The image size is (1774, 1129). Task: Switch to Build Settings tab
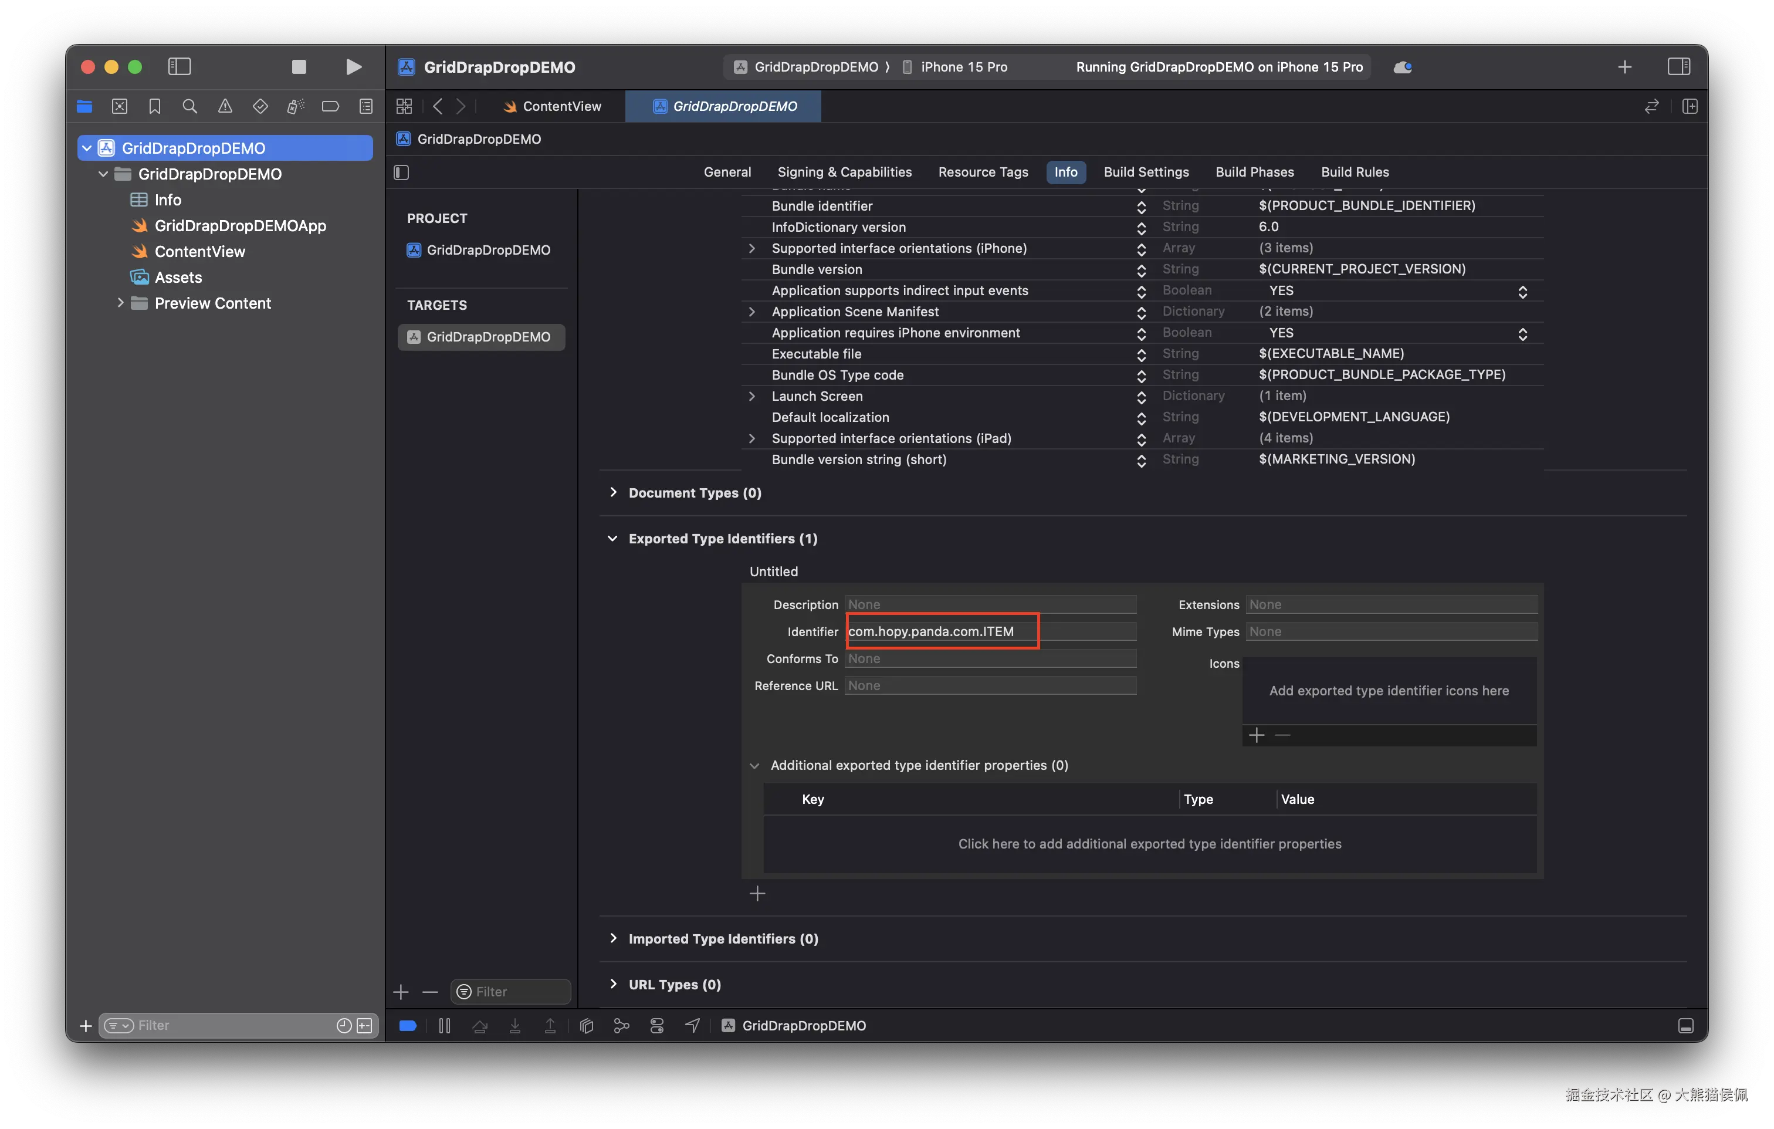click(1146, 172)
